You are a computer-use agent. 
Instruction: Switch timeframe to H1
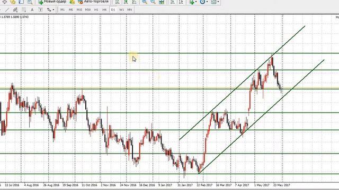[96, 9]
